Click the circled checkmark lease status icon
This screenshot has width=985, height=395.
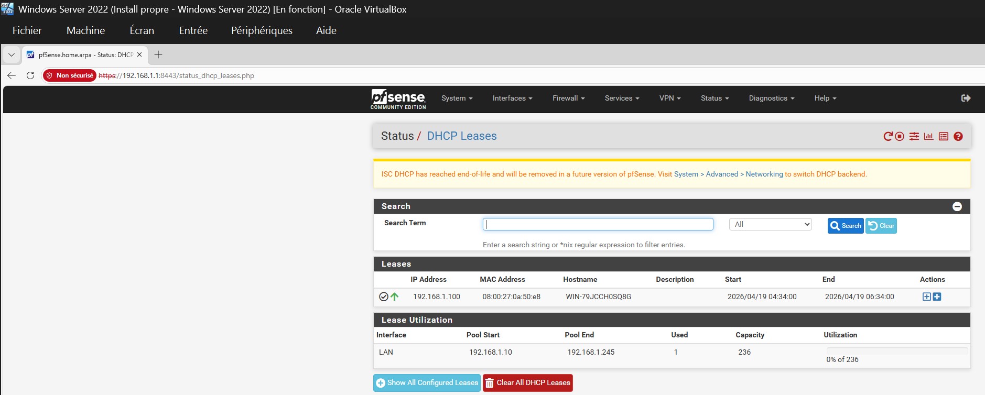click(384, 297)
